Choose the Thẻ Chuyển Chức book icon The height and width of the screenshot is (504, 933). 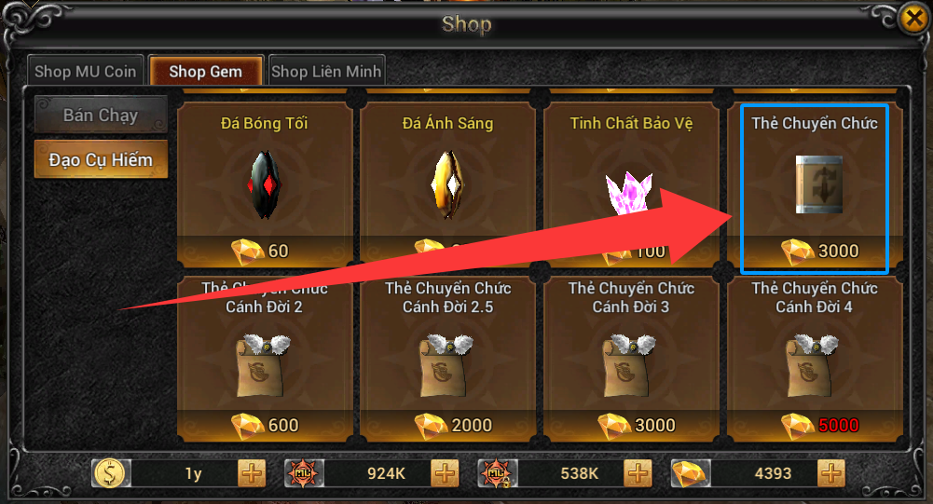pyautogui.click(x=819, y=184)
